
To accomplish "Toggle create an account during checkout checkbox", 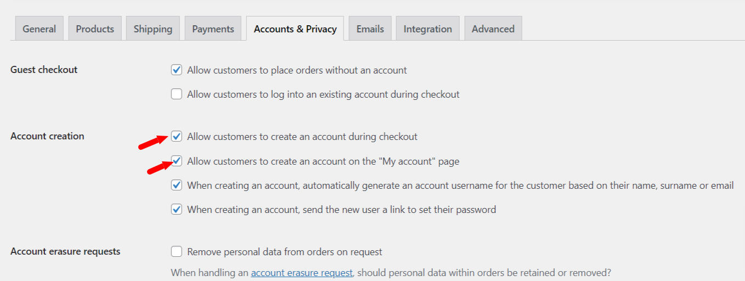I will click(177, 136).
